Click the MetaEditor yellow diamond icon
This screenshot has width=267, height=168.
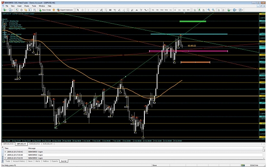pyautogui.click(x=54, y=10)
